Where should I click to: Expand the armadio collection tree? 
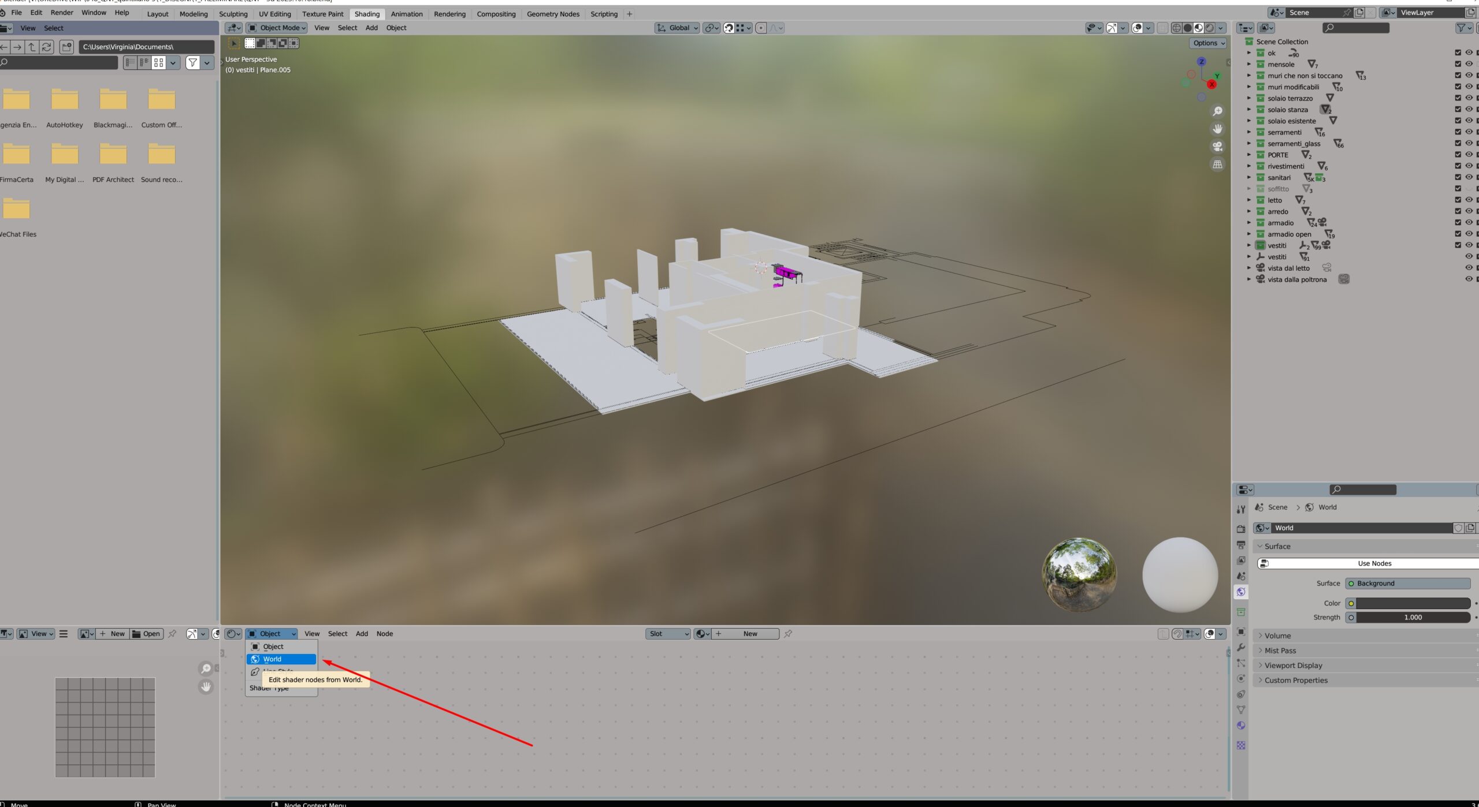1248,223
